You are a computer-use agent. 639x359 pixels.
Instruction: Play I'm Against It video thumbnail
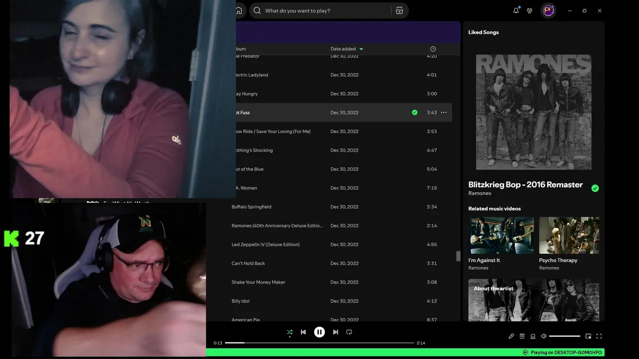pos(501,235)
